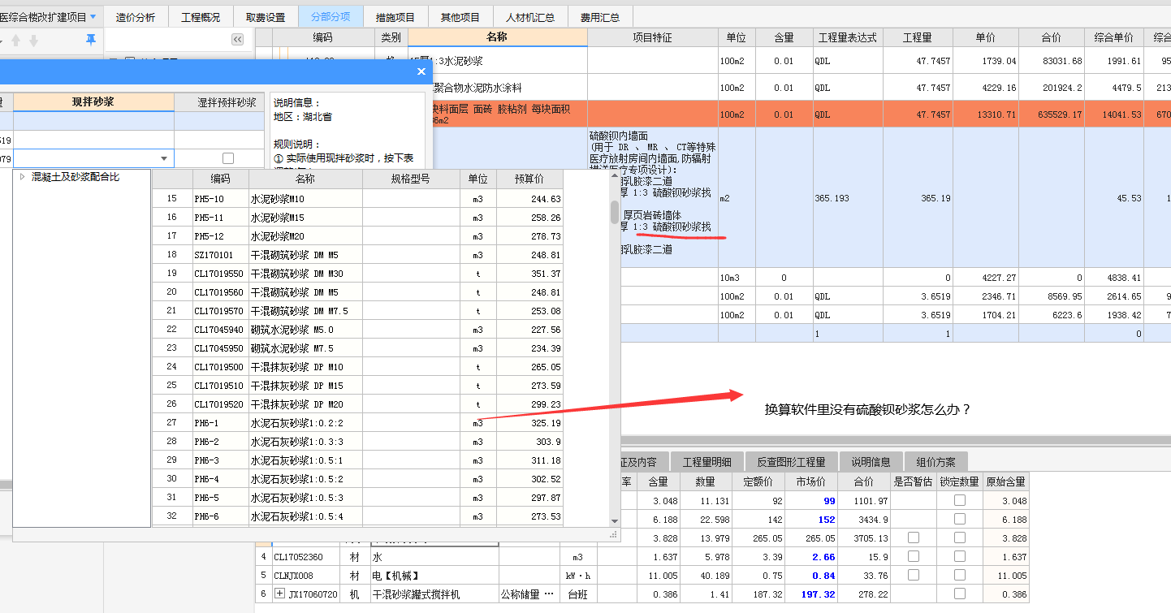
Task: Open the 反查图形工程量 bottom tab
Action: (x=791, y=462)
